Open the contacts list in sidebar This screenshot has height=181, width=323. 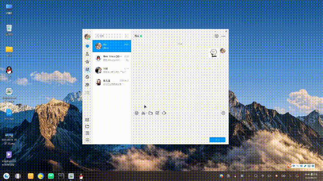pyautogui.click(x=87, y=54)
